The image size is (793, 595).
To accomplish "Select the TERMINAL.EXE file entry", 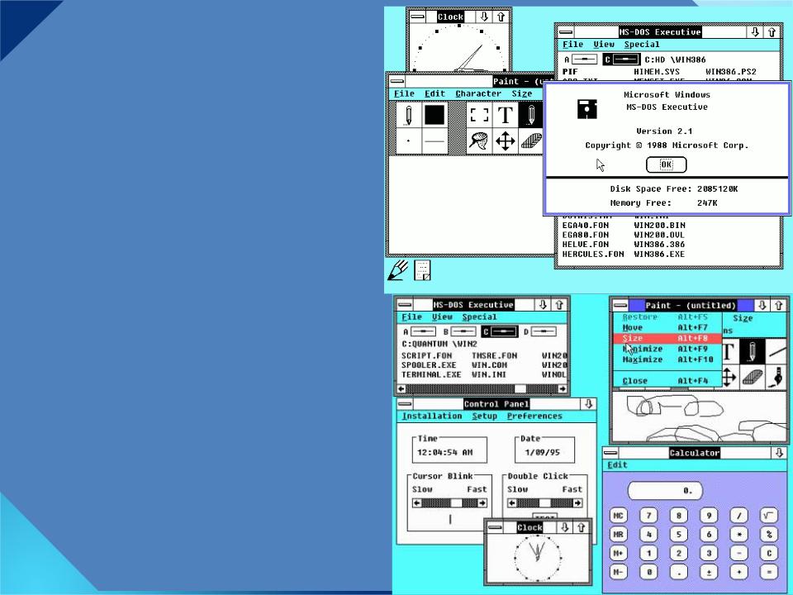I will click(431, 375).
